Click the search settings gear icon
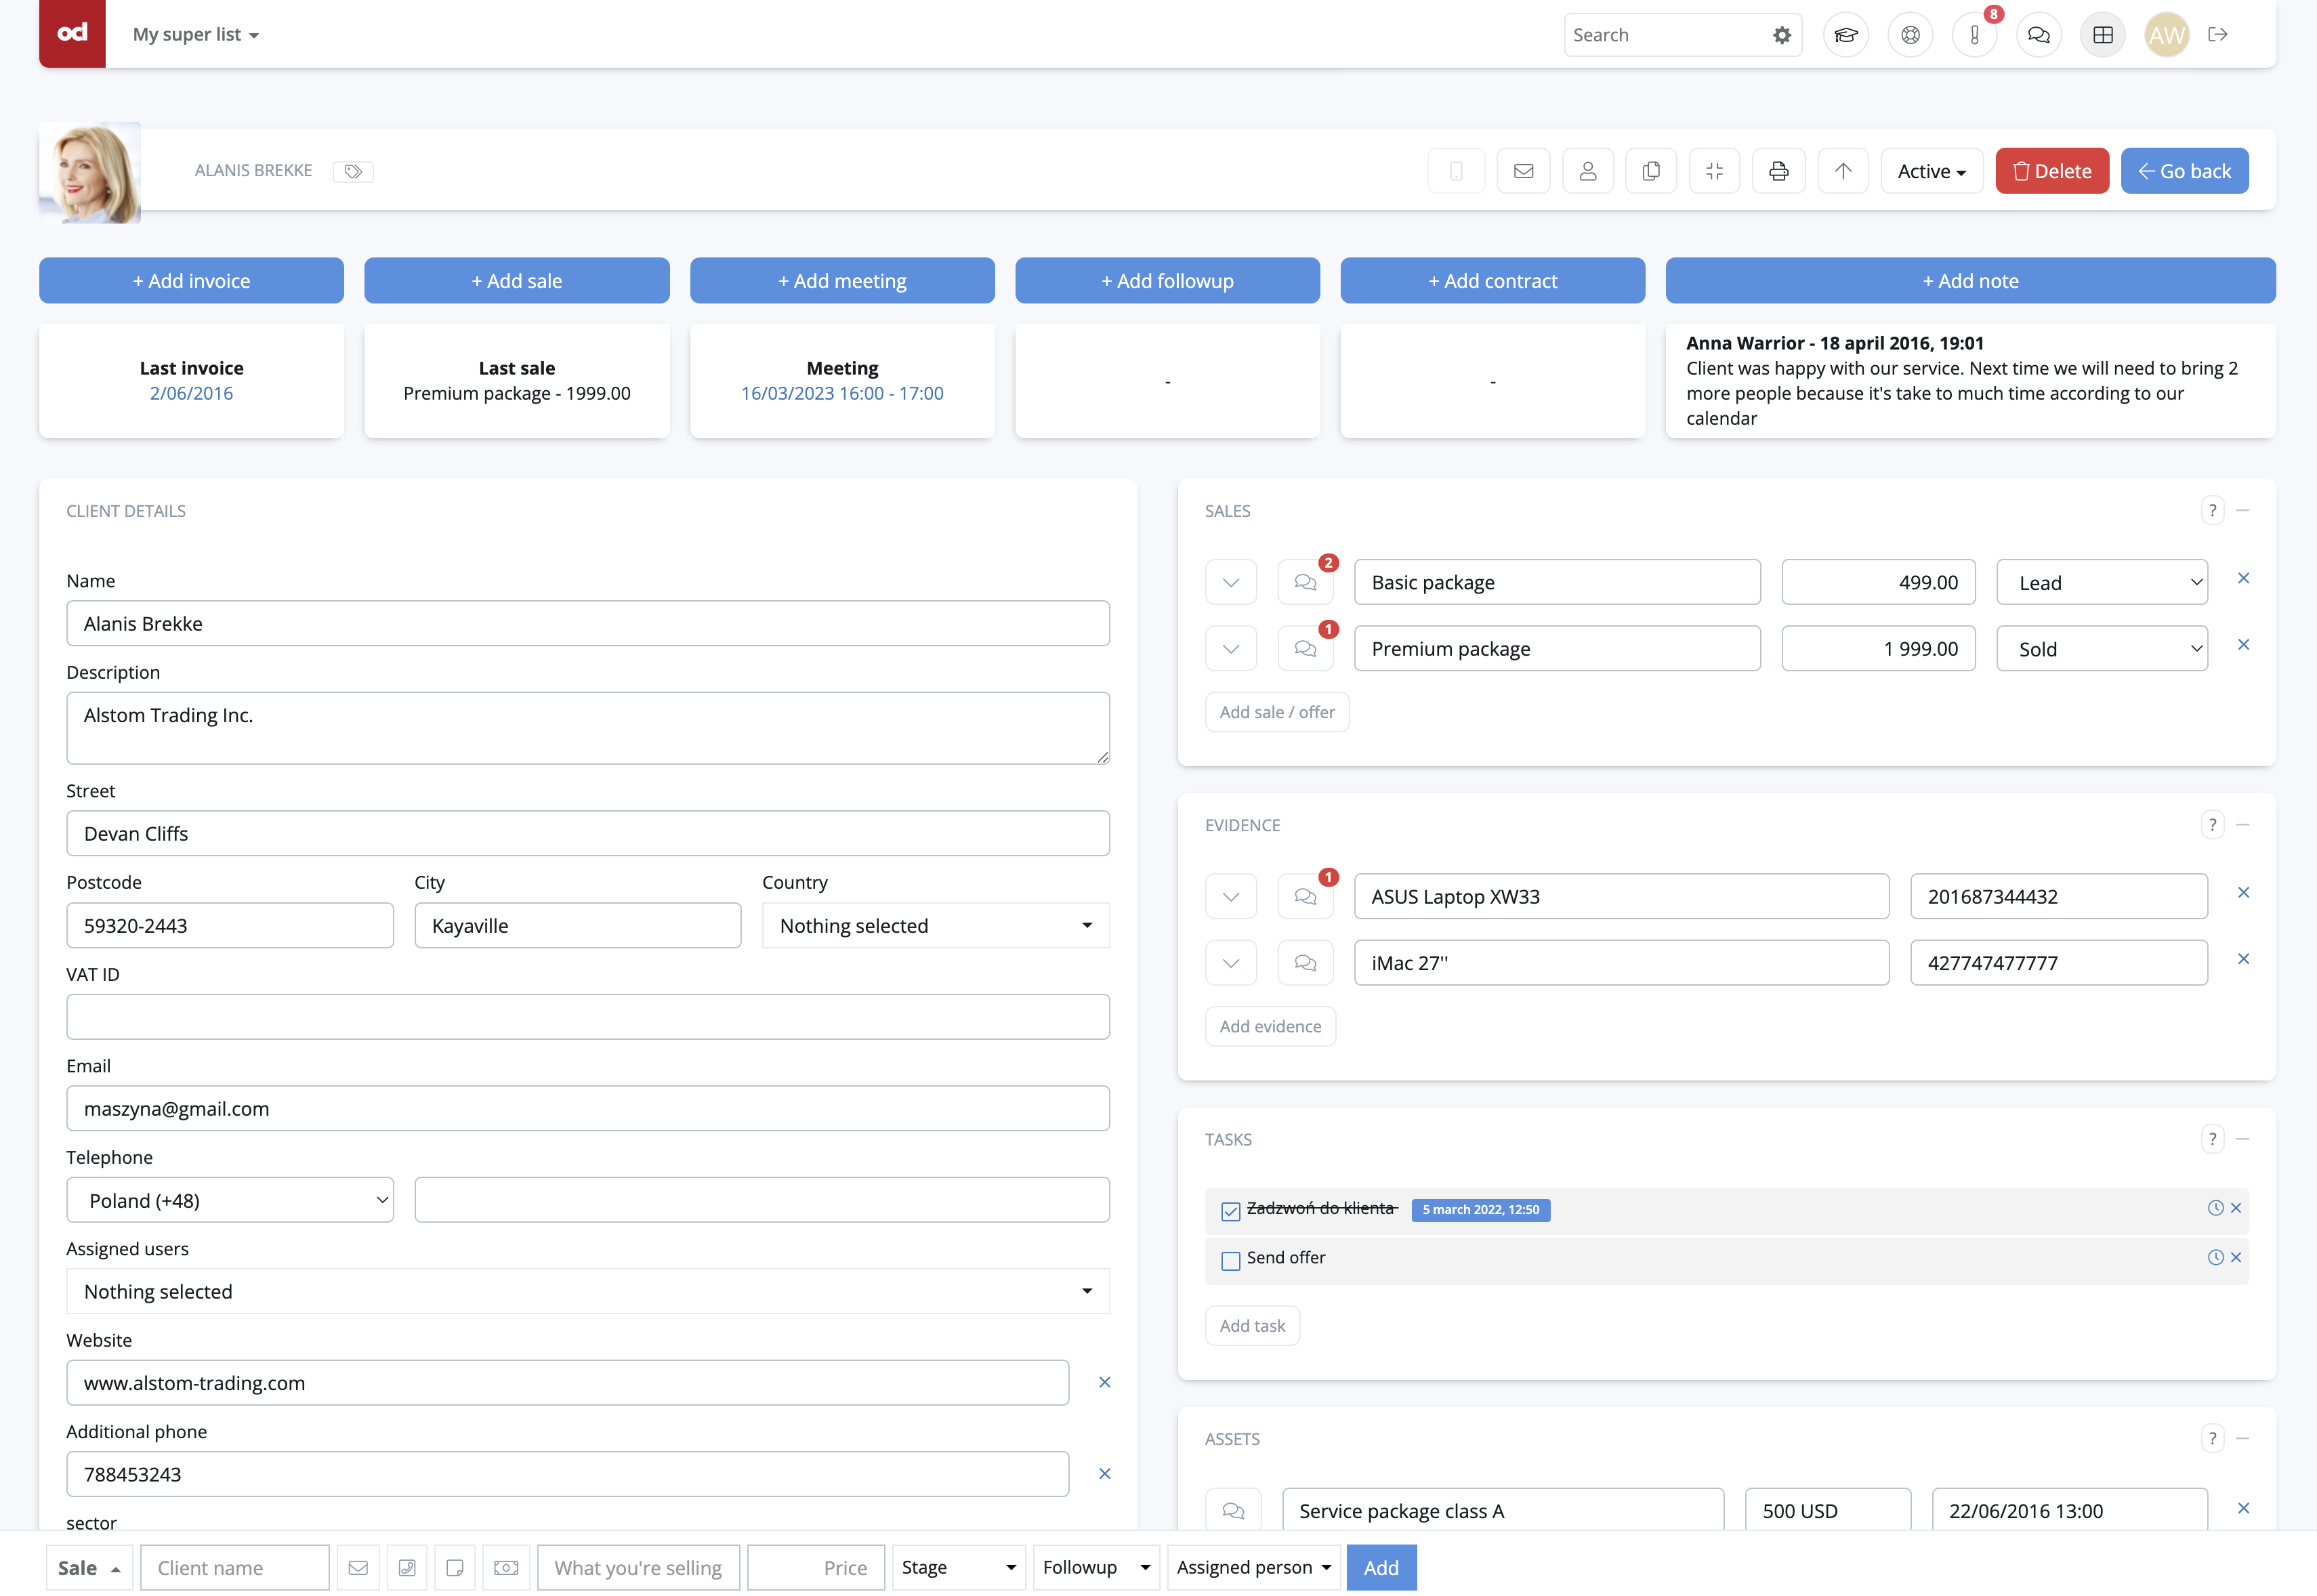Image resolution: width=2317 pixels, height=1596 pixels. pos(1782,35)
